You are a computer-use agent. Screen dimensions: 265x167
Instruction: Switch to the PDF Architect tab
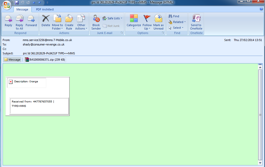(x=45, y=9)
